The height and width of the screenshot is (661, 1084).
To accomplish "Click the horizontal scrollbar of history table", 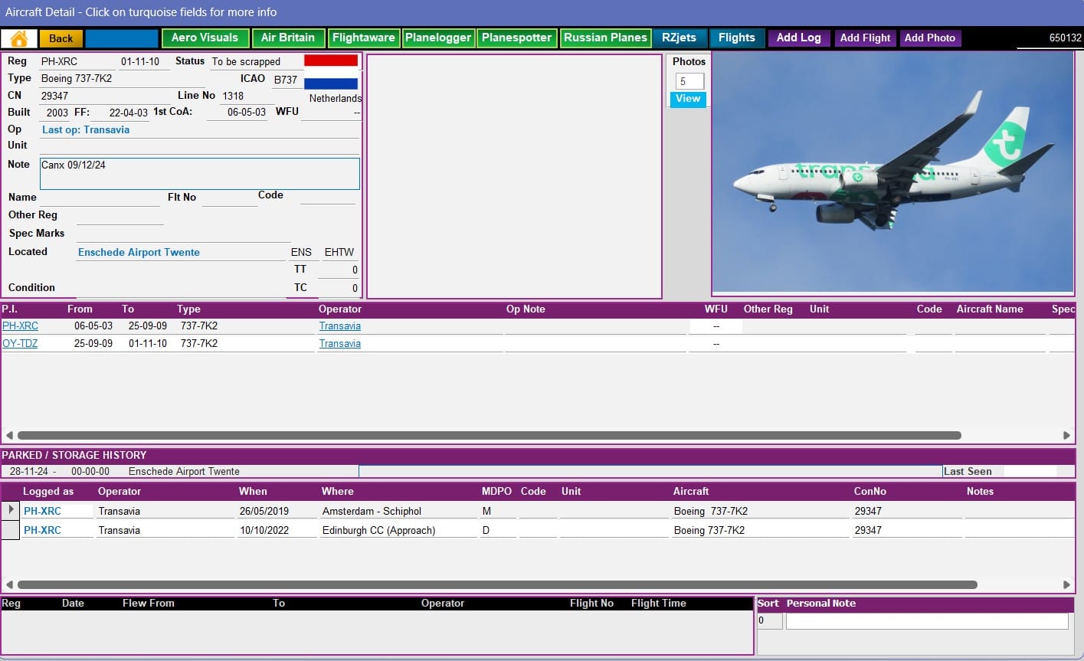I will 489,435.
